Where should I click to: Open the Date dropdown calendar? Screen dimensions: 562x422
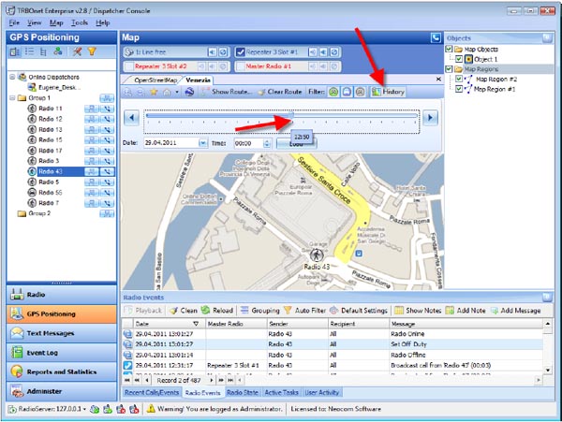coord(203,143)
